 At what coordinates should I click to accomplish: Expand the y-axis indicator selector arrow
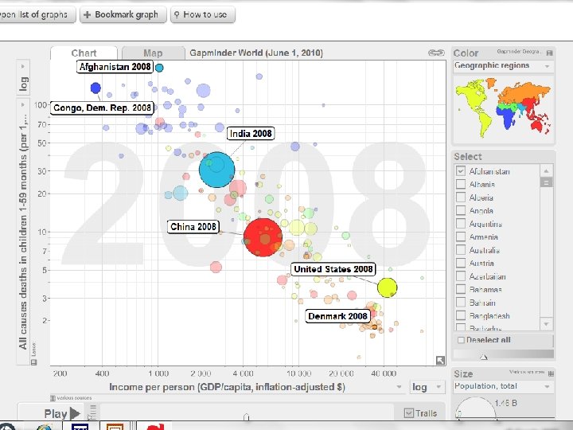23,104
